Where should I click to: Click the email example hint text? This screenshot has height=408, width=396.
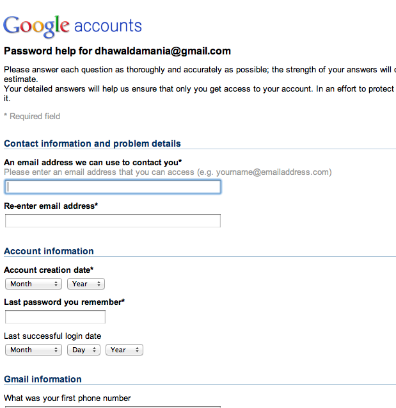click(168, 172)
